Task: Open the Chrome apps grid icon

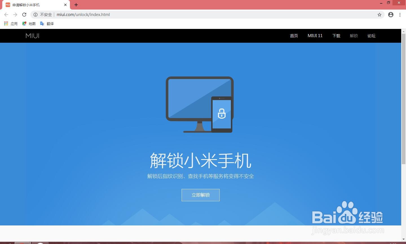Action: (x=6, y=24)
